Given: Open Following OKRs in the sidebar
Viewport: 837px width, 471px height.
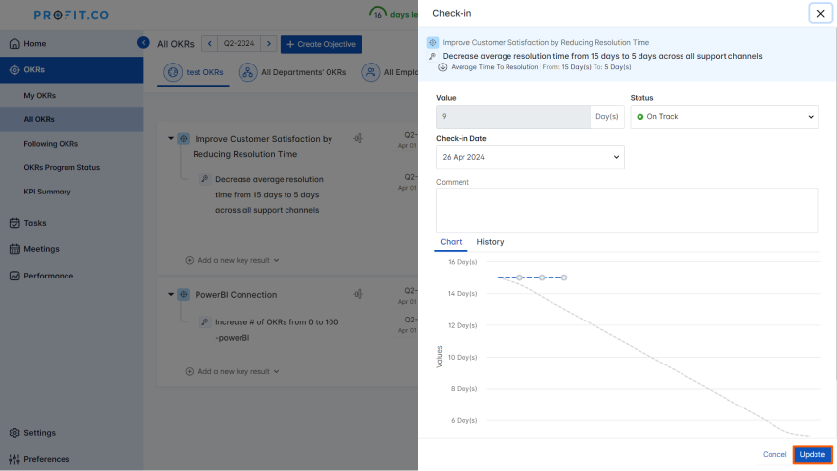Looking at the screenshot, I should (x=51, y=144).
